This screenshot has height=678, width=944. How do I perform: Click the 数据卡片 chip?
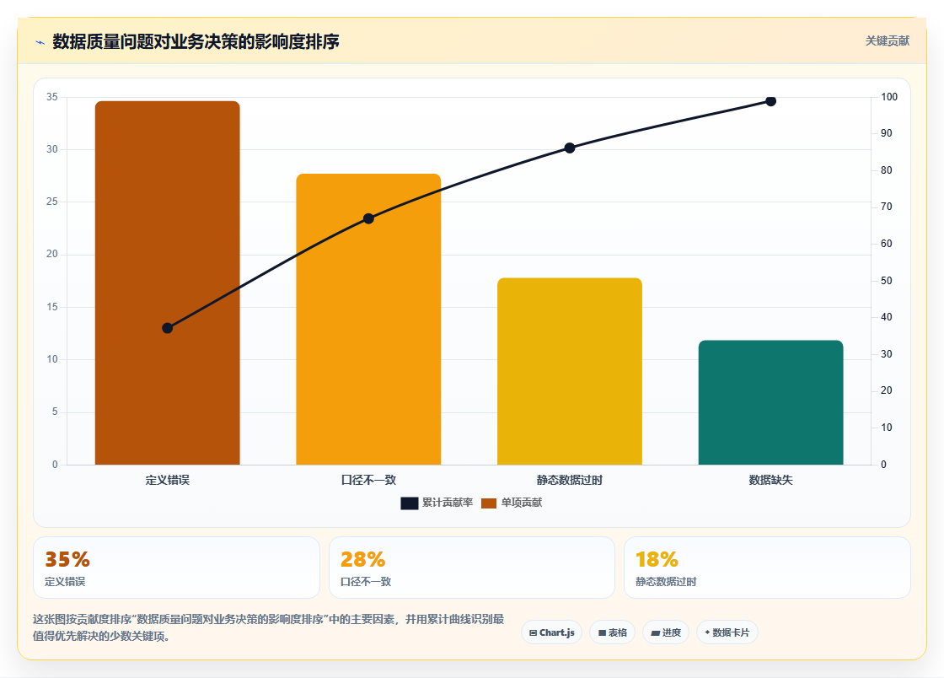point(727,632)
